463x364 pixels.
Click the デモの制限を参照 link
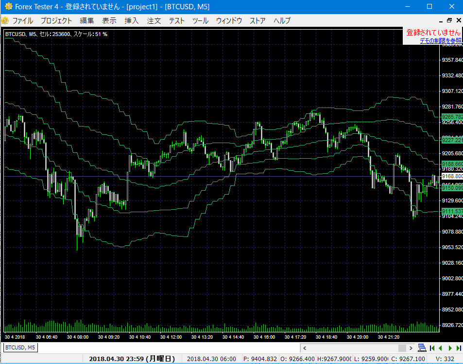(441, 41)
